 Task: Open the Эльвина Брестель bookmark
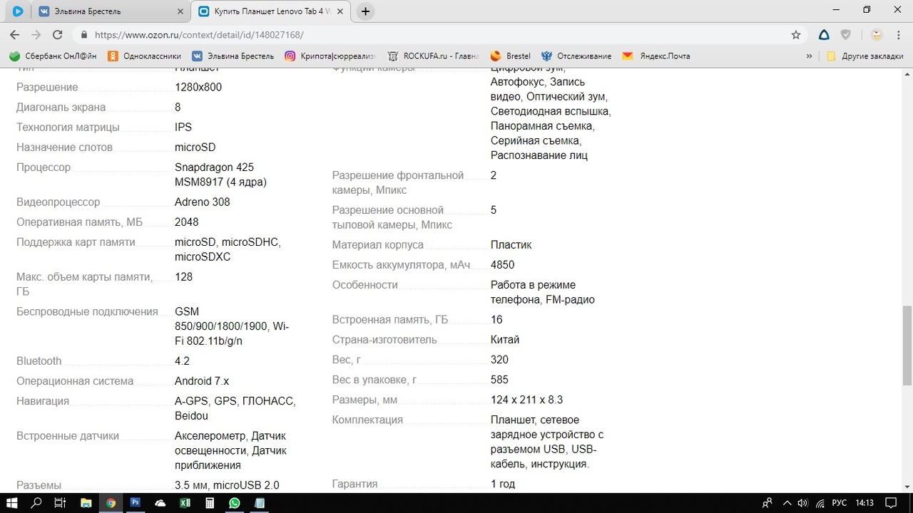click(x=233, y=56)
